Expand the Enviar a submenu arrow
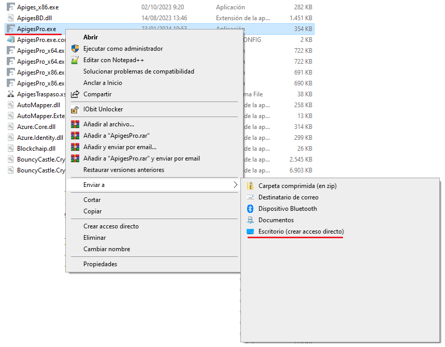Viewport: 445px width, 347px height. tap(235, 185)
